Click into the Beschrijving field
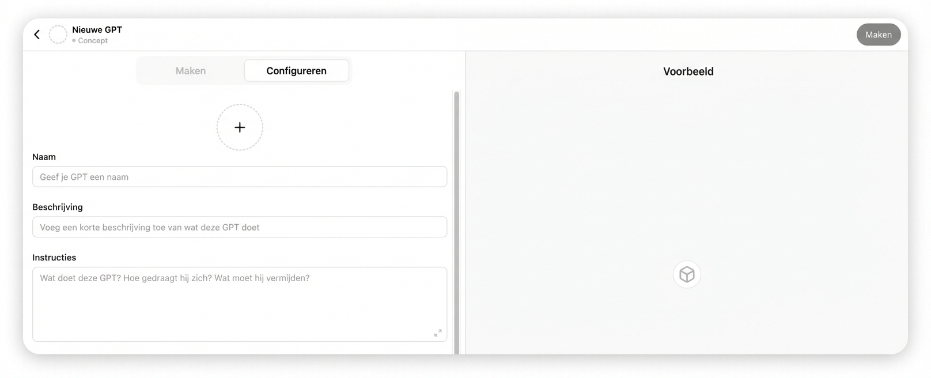 tap(240, 227)
